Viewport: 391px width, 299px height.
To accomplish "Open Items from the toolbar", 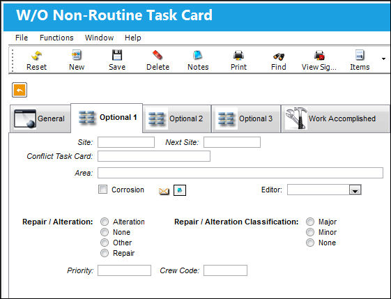I will click(360, 60).
